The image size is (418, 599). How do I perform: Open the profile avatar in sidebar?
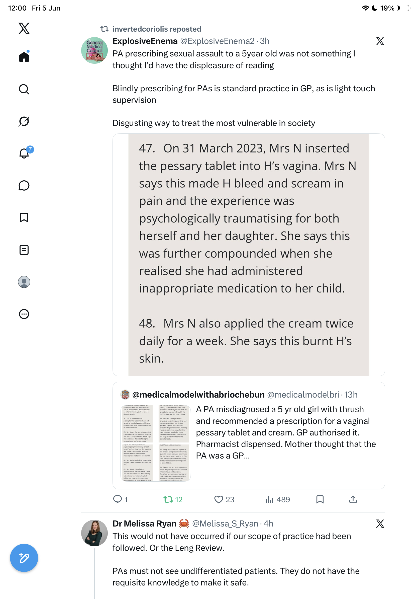click(x=24, y=282)
